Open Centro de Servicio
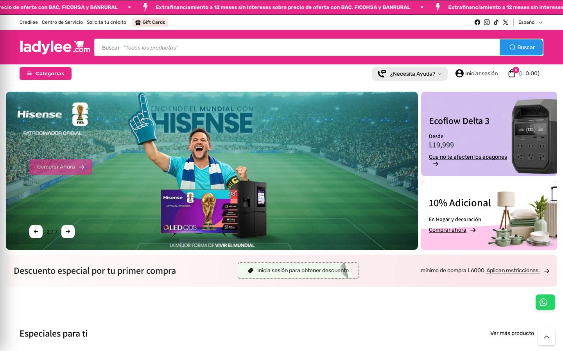Viewport: 563px width, 351px height. (x=62, y=22)
